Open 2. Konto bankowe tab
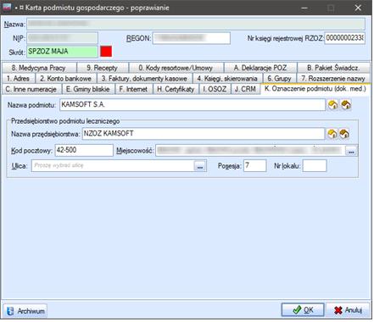374x322 pixels. tap(66, 79)
